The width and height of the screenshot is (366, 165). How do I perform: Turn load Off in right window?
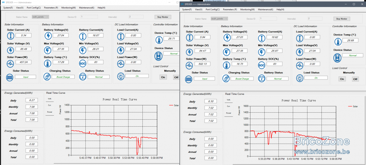point(355,79)
